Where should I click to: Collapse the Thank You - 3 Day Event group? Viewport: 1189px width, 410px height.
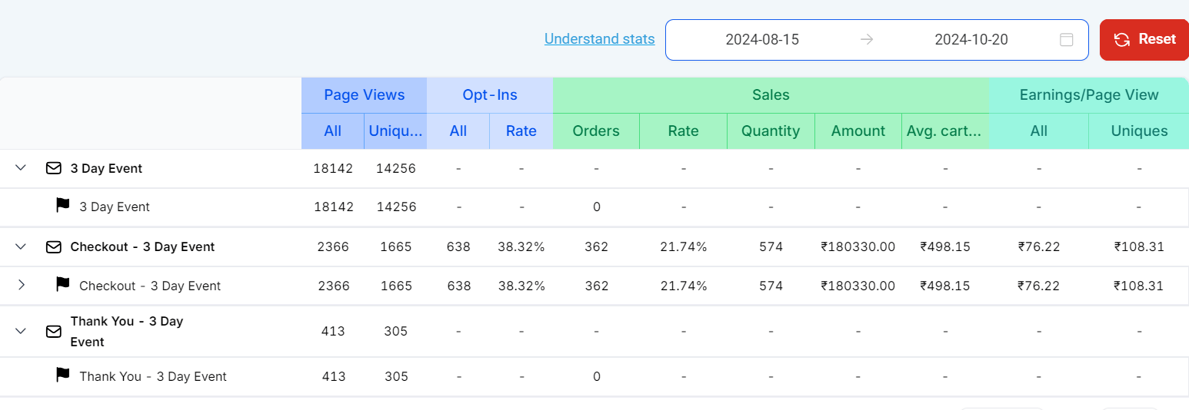21,331
